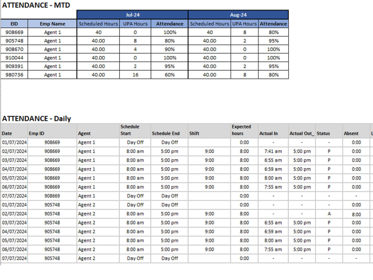
Task: Select EID cell 910044
Action: tap(14, 58)
